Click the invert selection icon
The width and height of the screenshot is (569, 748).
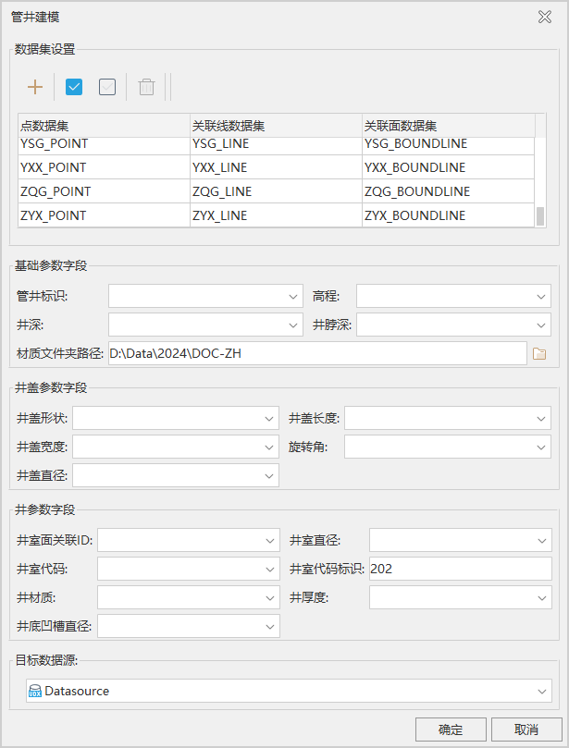pos(107,87)
